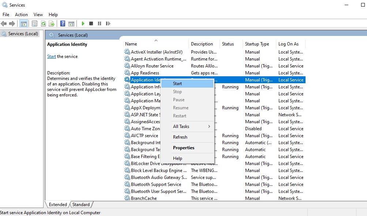This screenshot has height=216, width=367.
Task: Sort by the Startup Type column header
Action: tap(259, 44)
